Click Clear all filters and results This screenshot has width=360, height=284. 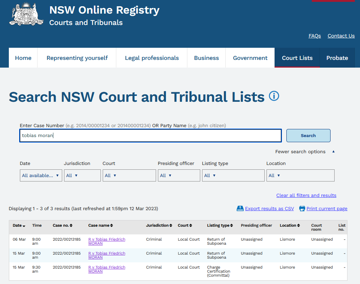(306, 195)
